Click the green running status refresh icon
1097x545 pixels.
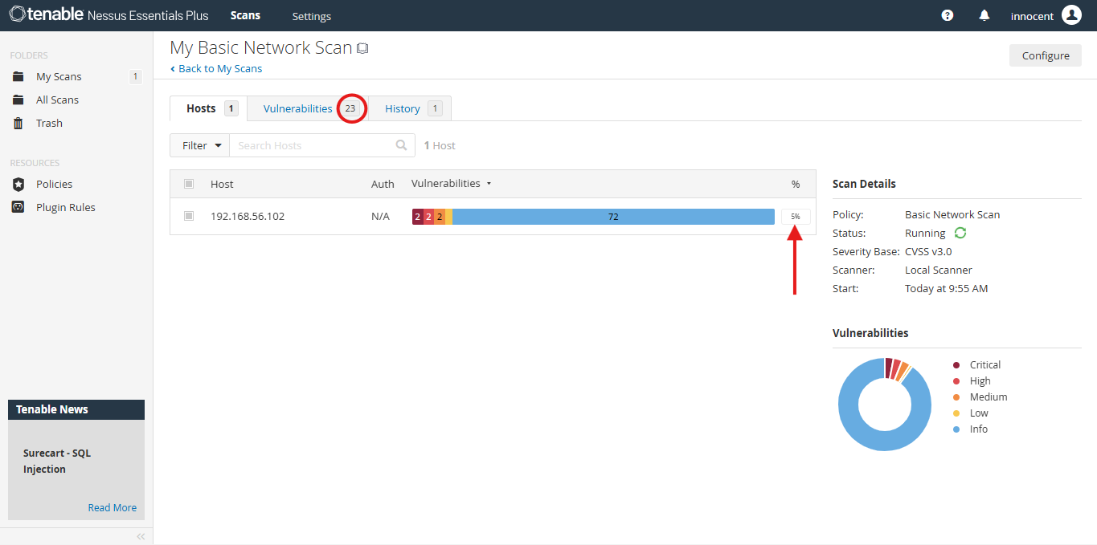(x=960, y=234)
